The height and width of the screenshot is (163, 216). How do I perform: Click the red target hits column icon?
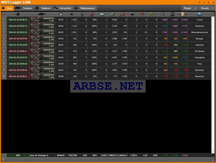[x=92, y=14]
